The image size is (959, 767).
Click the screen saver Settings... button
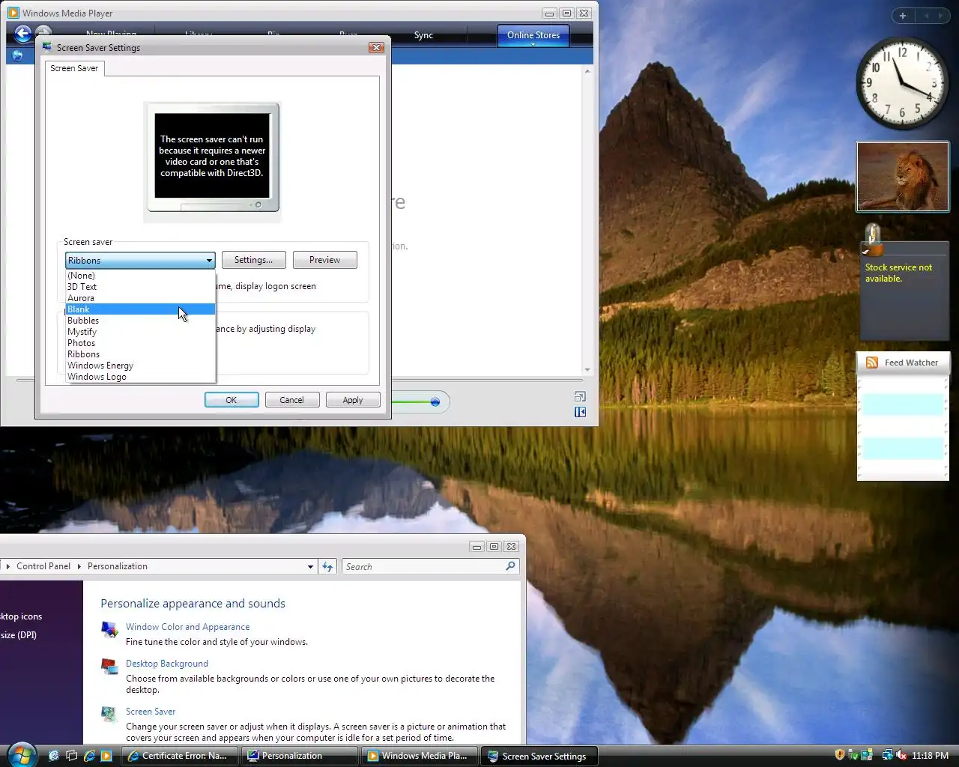coord(253,260)
